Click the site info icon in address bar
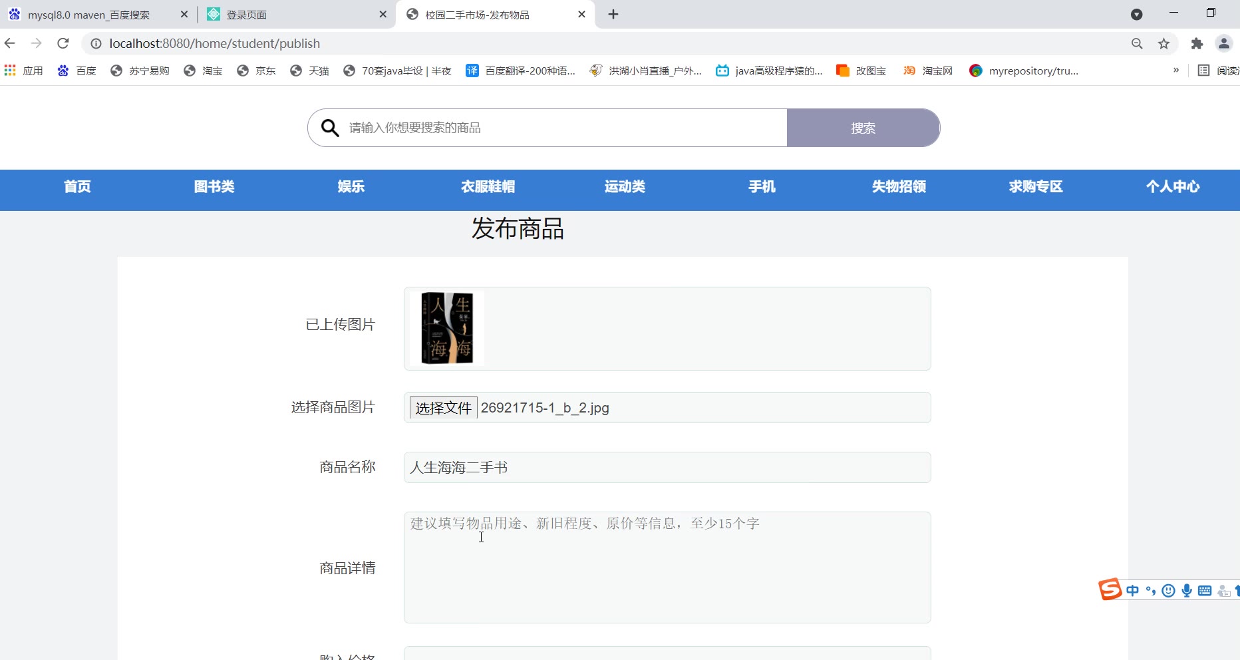Image resolution: width=1240 pixels, height=660 pixels. pos(96,43)
